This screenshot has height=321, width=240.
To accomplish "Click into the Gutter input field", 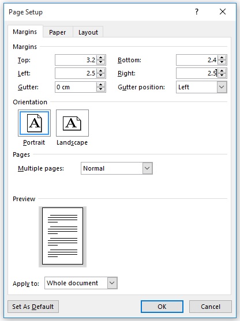I will pos(76,87).
